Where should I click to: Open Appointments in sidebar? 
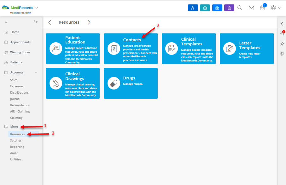click(20, 42)
